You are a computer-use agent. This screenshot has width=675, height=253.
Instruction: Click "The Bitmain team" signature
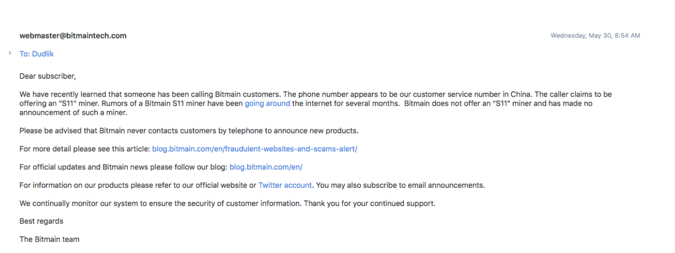49,239
